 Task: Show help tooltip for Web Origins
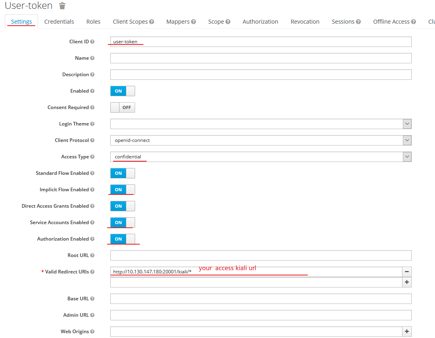pos(92,331)
